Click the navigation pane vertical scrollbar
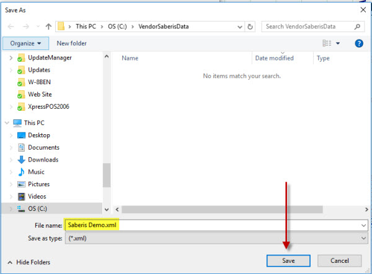Image resolution: width=372 pixels, height=274 pixels. [x=106, y=179]
